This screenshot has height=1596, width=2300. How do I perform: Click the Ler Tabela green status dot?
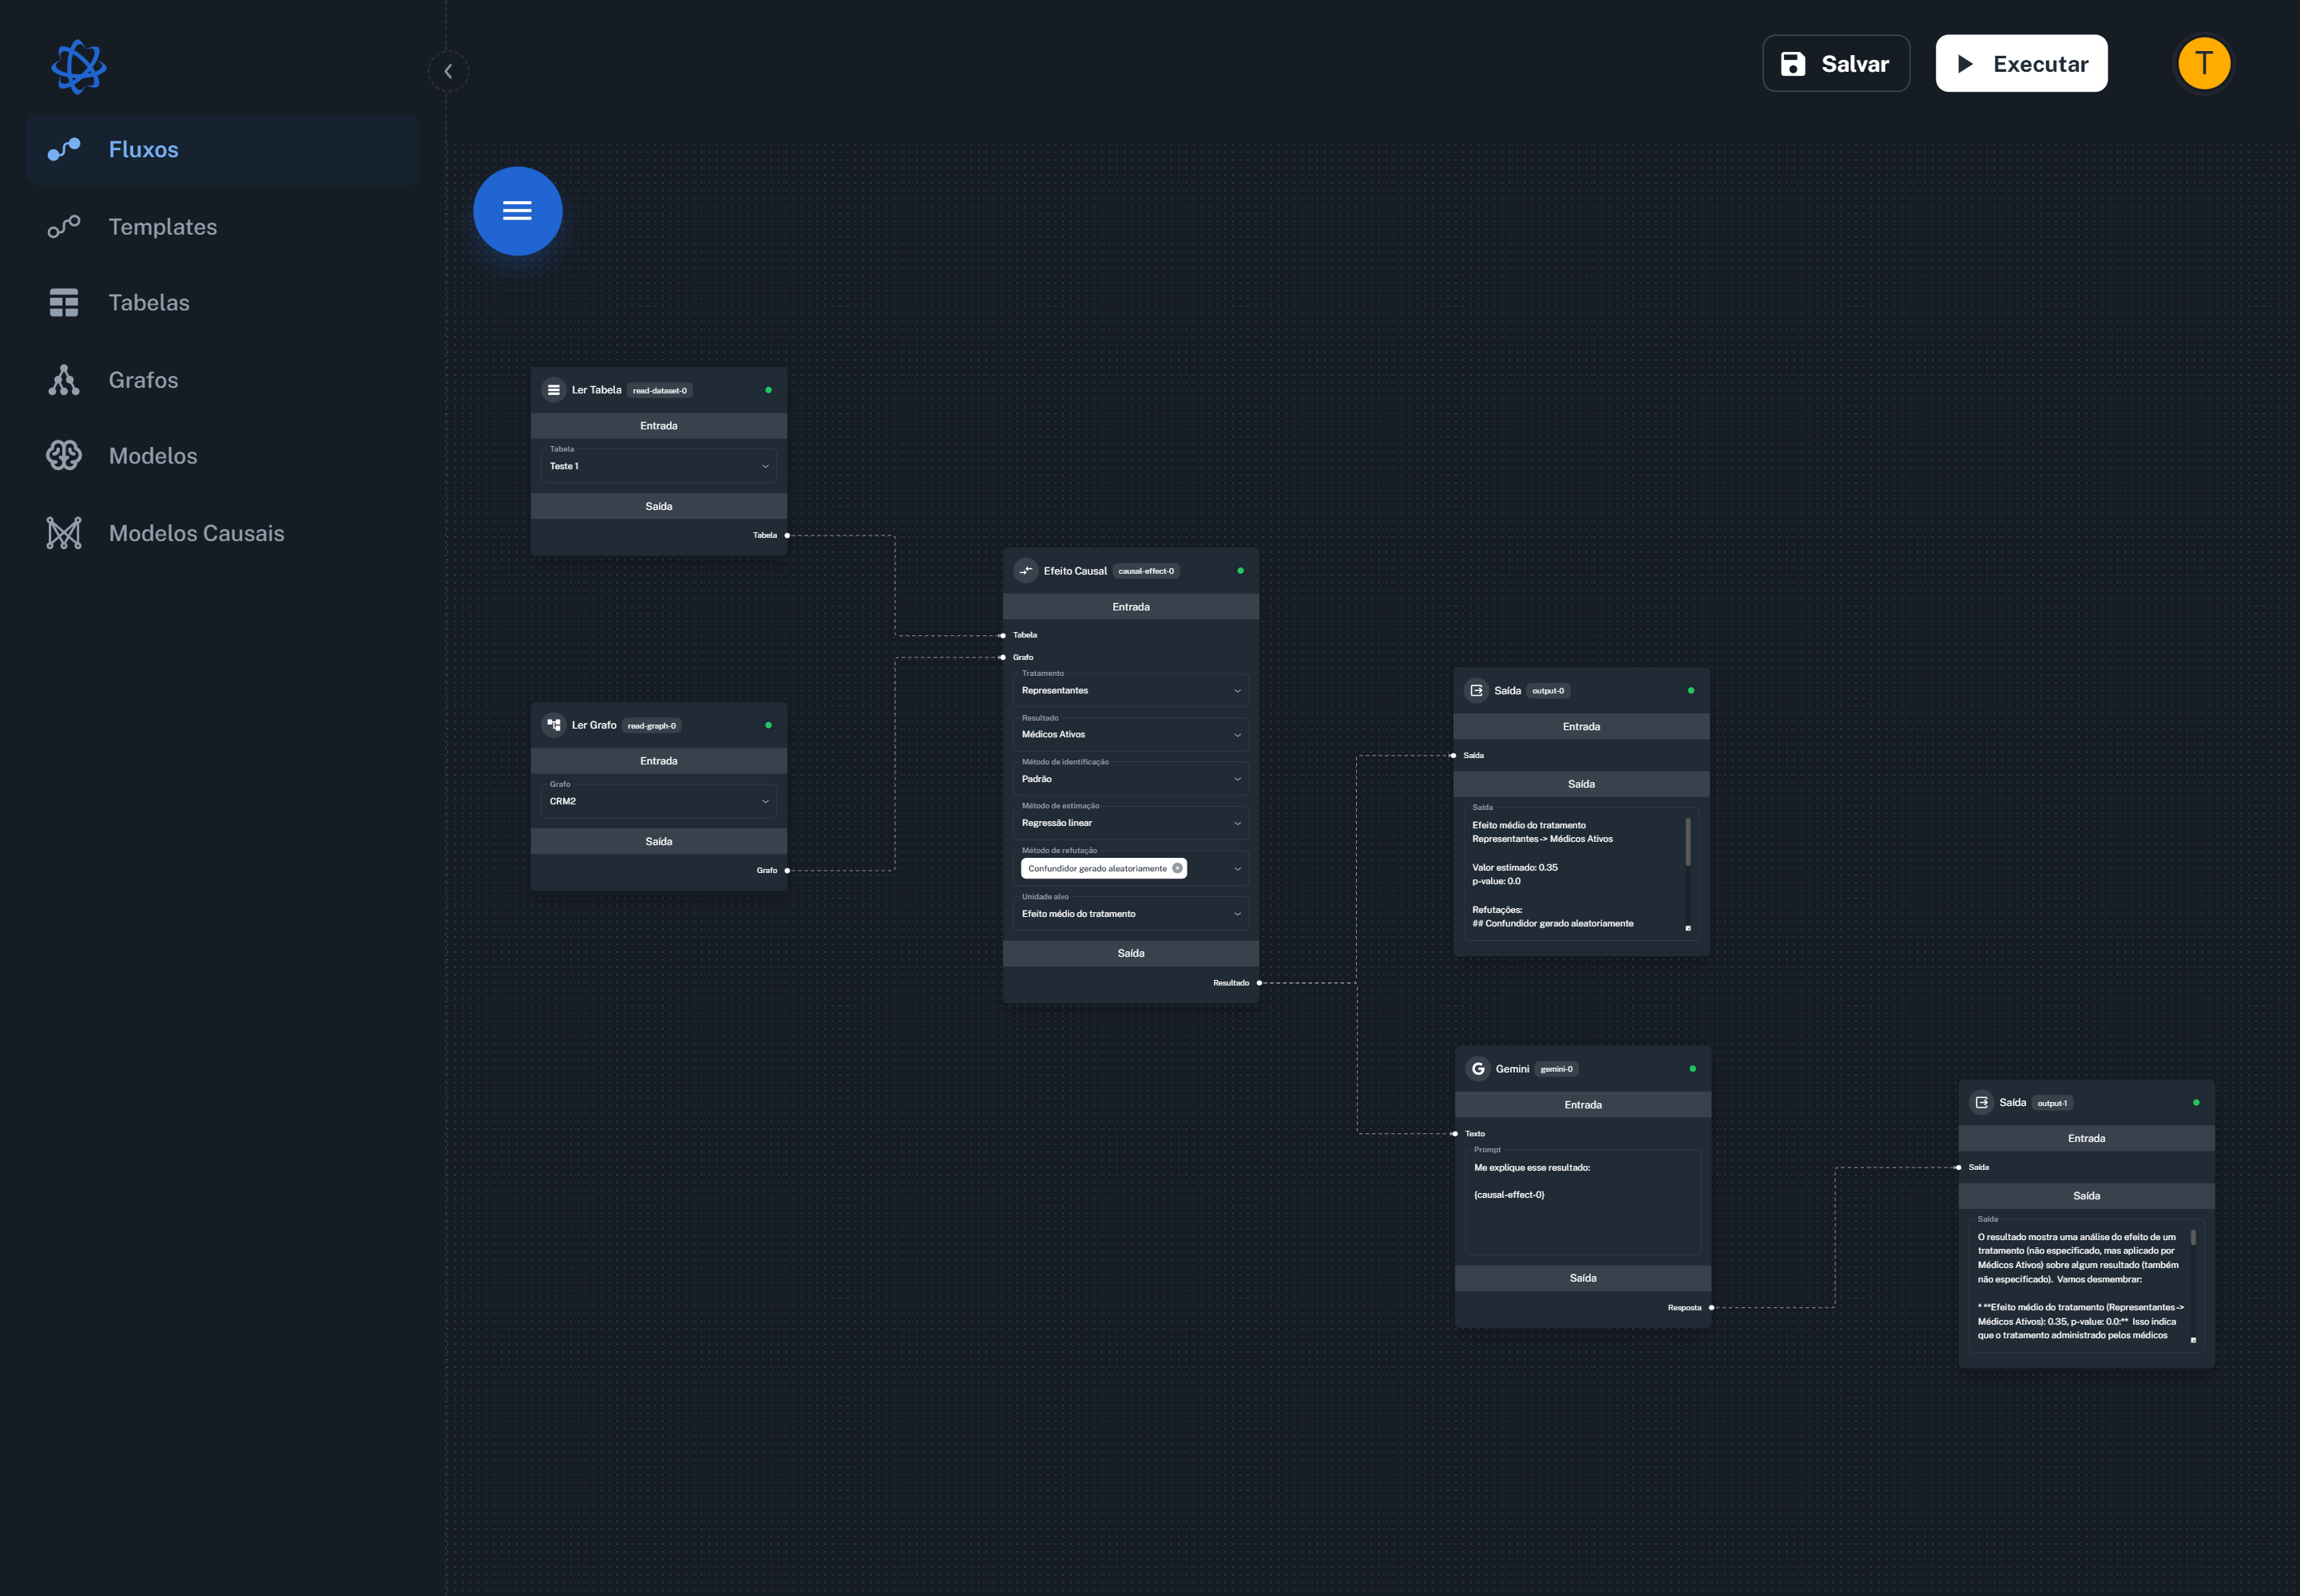tap(769, 390)
